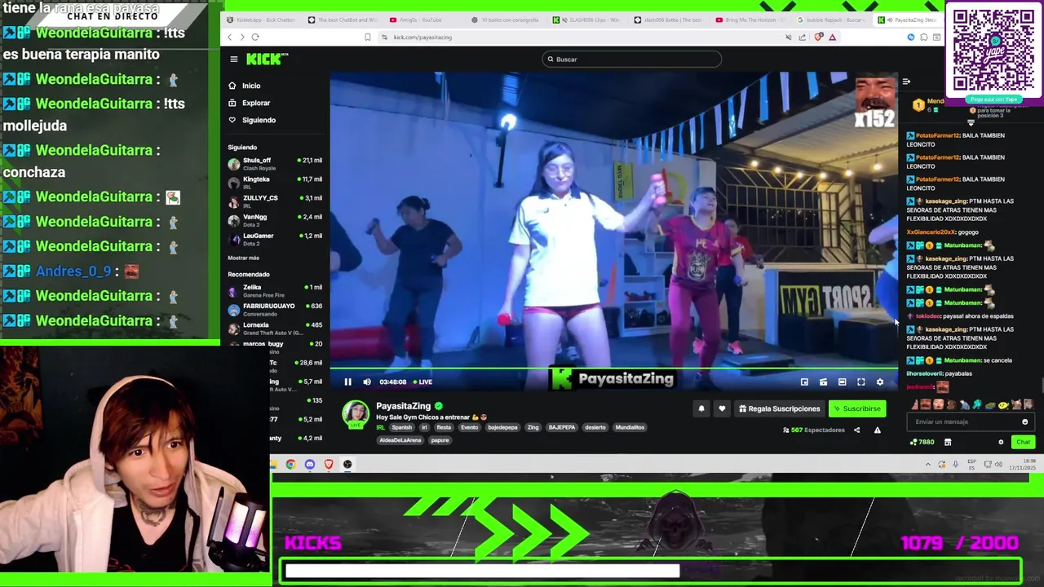
Task: Click green Chat send button
Action: click(x=1023, y=442)
